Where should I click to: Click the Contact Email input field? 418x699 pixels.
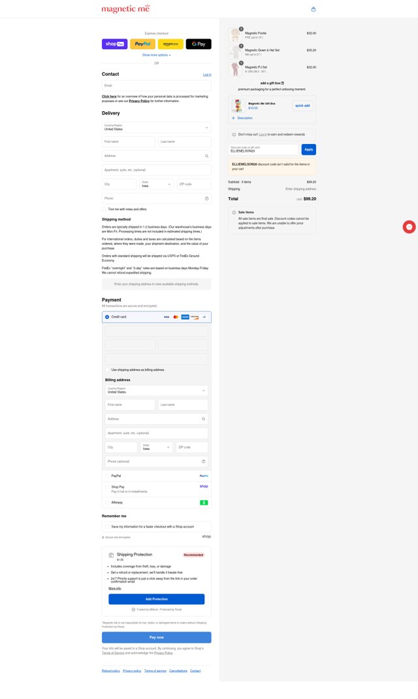(157, 86)
